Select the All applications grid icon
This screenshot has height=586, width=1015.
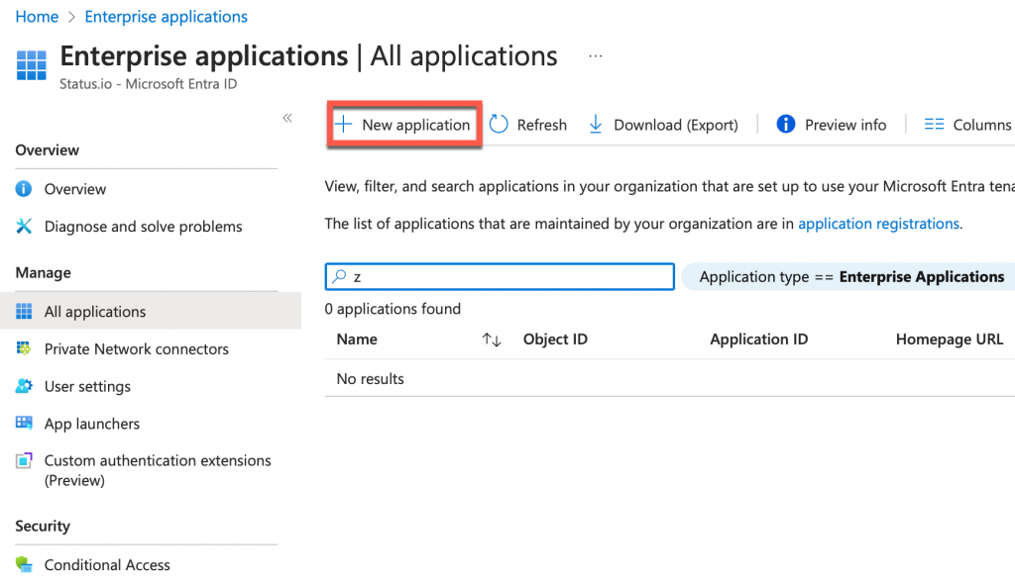(24, 310)
